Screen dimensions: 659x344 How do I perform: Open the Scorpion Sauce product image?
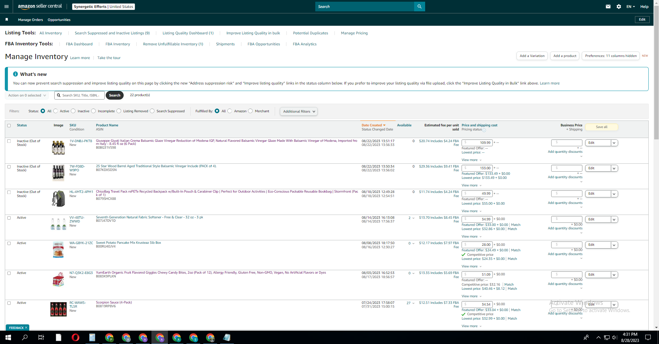coord(58,309)
